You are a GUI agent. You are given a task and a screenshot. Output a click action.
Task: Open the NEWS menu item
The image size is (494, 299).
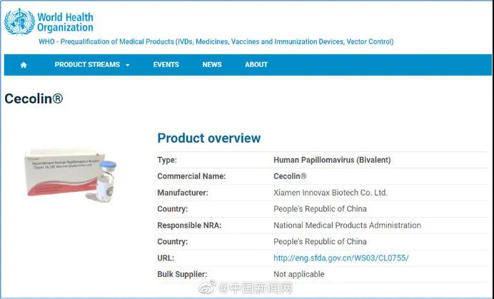(x=212, y=65)
